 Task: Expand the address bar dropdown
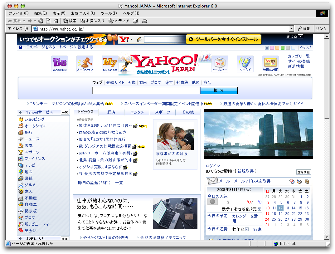[291, 29]
